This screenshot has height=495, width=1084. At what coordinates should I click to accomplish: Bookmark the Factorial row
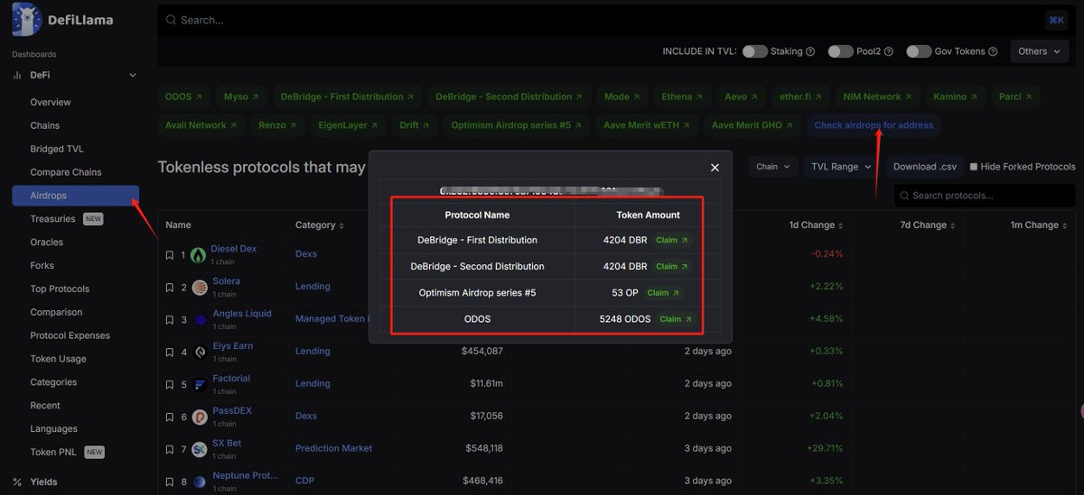click(x=169, y=385)
